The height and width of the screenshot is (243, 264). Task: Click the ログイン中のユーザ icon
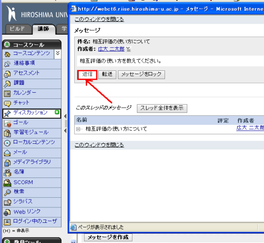pyautogui.click(x=7, y=222)
